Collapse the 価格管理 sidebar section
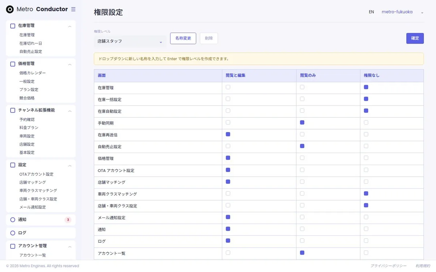The image size is (436, 272). (x=70, y=64)
